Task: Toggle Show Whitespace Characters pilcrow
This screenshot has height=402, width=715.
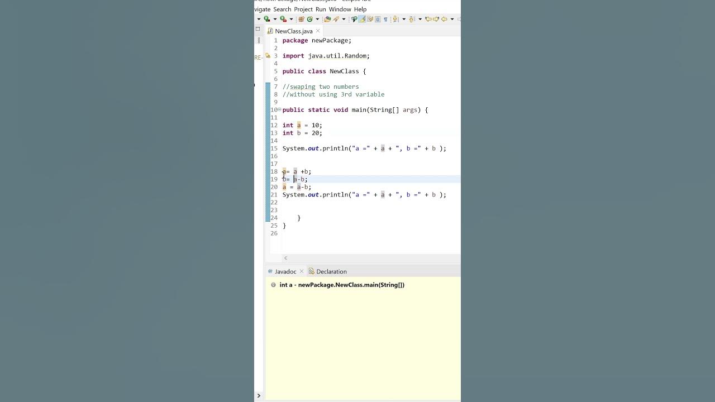Action: 385,19
